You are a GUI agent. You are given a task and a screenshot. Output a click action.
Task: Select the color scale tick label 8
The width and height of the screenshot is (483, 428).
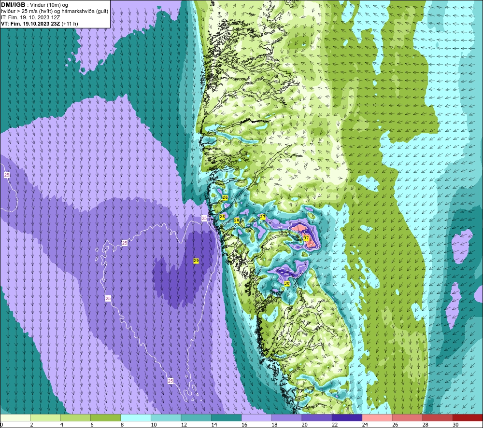pyautogui.click(x=122, y=425)
